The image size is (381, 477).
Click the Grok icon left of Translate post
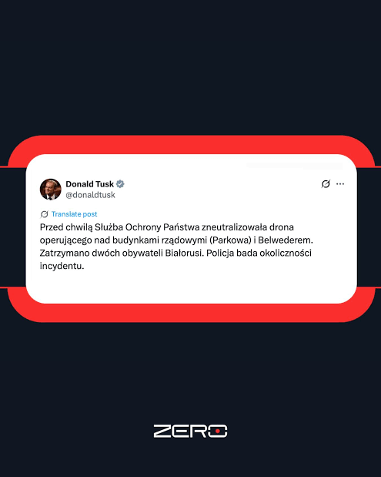(45, 214)
